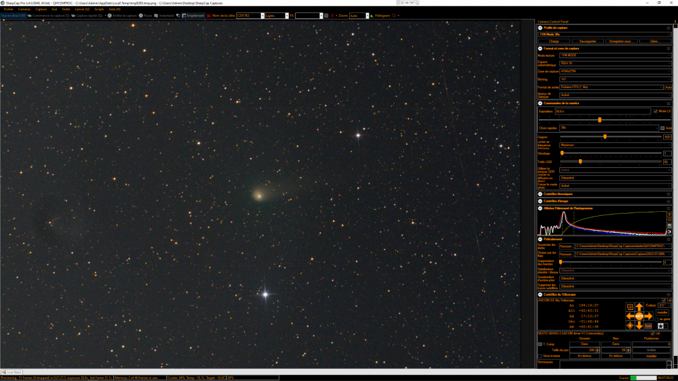Click the telescope move right arrow
The height and width of the screenshot is (381, 678).
[x=648, y=316]
